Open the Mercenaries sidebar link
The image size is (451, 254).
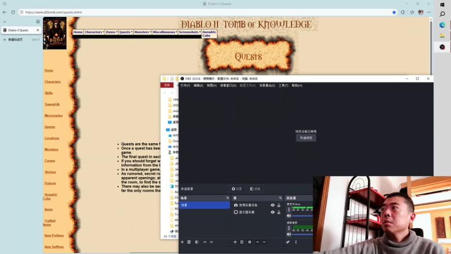point(54,116)
